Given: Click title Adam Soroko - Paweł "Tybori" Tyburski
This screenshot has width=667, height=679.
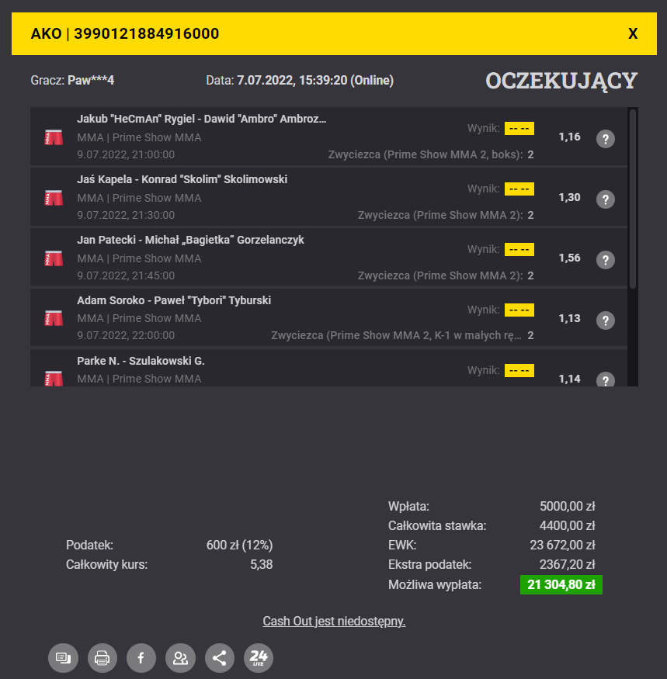Looking at the screenshot, I should (x=174, y=300).
